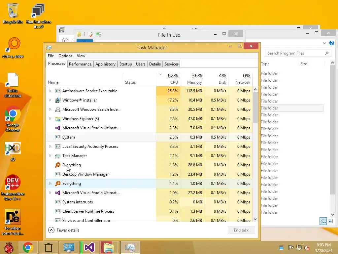Image resolution: width=338 pixels, height=254 pixels.
Task: Expand Microsoft Visual Studio row using 27.2 MB
Action: 50,193
